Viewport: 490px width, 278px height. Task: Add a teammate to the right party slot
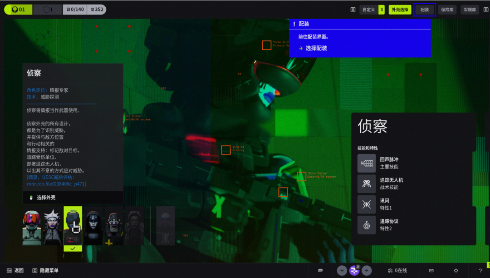[x=367, y=271]
